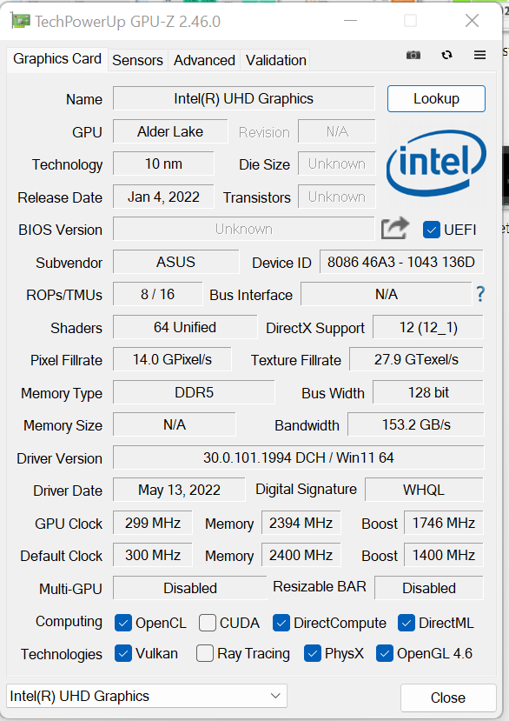
Task: Click the refresh arrows icon
Action: pyautogui.click(x=446, y=55)
